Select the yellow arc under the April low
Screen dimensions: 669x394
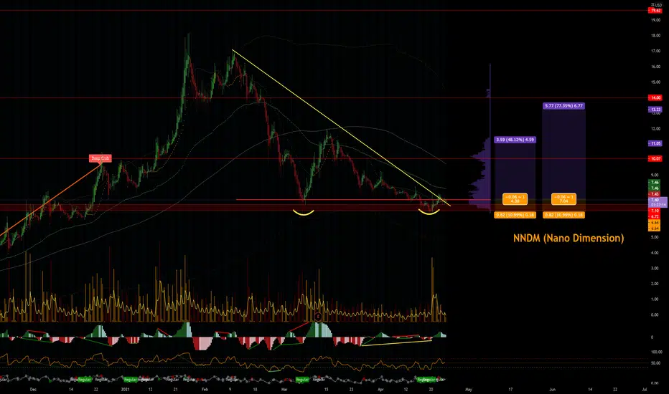tap(429, 212)
